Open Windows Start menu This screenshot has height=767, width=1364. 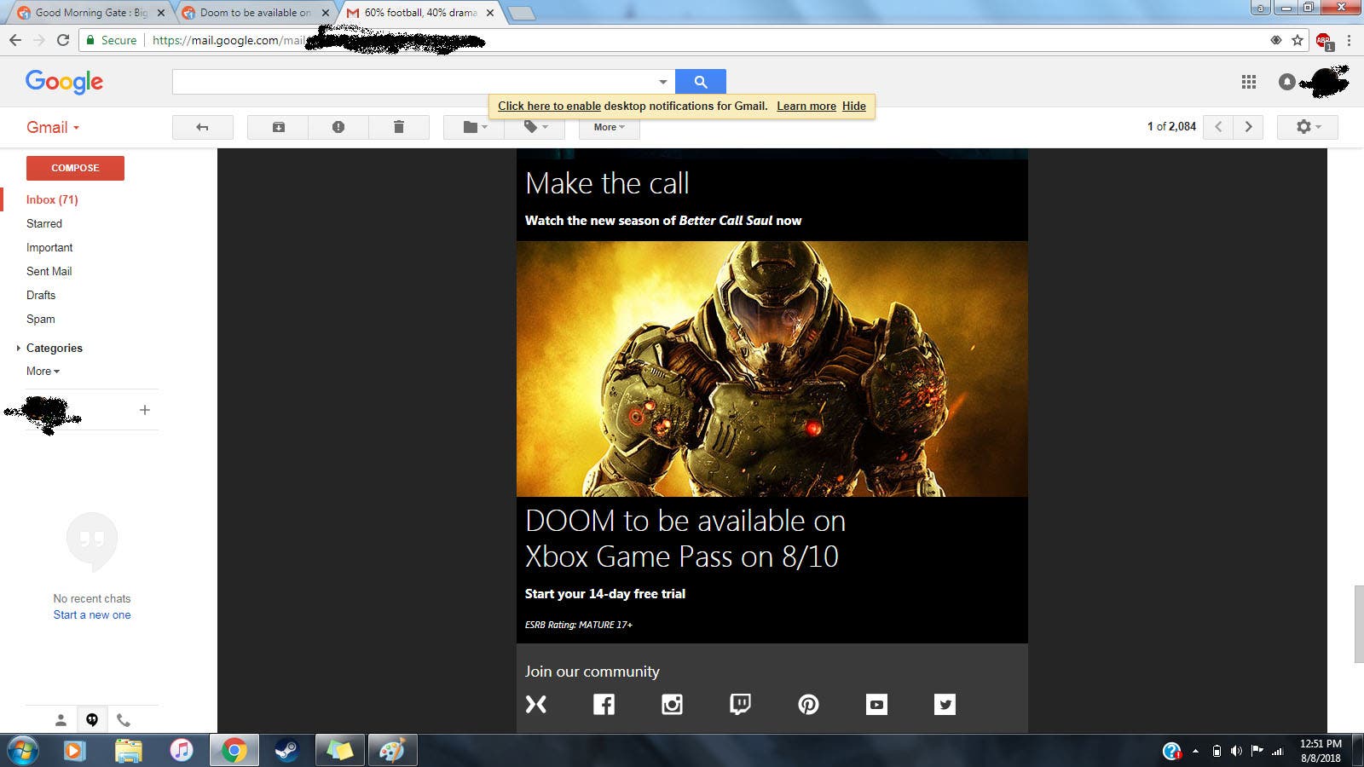point(23,751)
